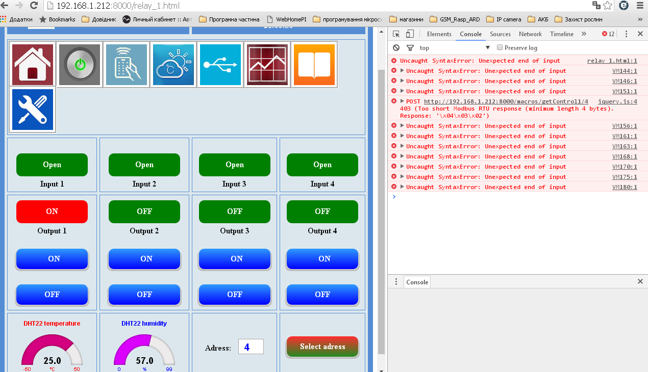This screenshot has width=648, height=372.
Task: Expand more DevTools tabs chevron
Action: [x=584, y=34]
